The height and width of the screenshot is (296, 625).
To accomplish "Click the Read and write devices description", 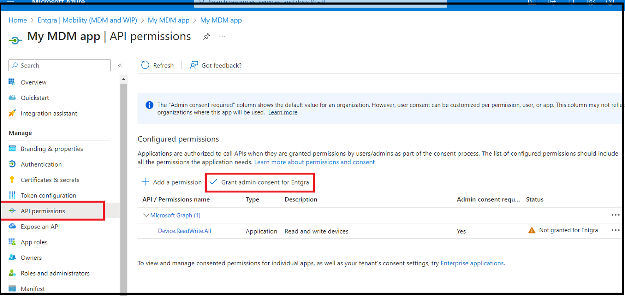I will pos(317,231).
